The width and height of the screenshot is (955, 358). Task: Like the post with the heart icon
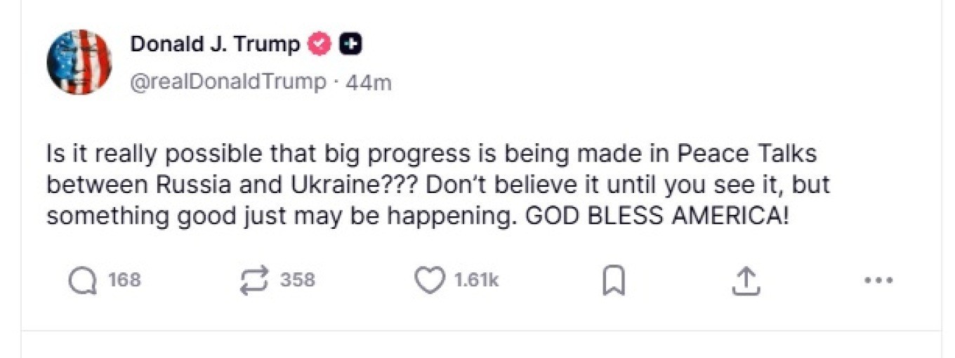tap(428, 281)
